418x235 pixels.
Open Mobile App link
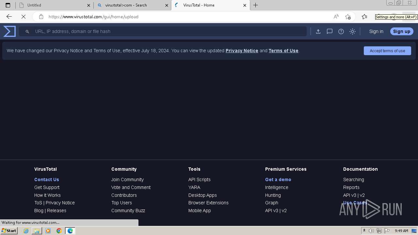[x=200, y=211]
